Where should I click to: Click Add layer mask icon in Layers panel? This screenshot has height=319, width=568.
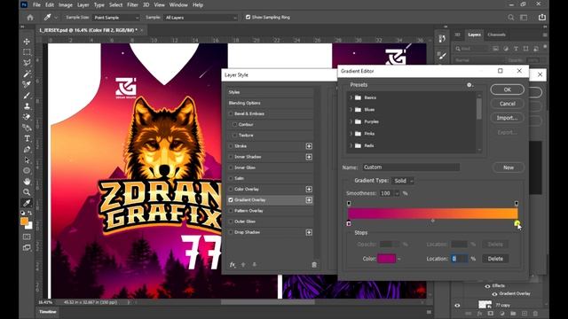coord(491,313)
